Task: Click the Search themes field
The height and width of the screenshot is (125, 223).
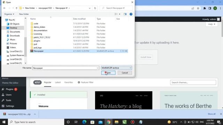Action: pos(193,83)
